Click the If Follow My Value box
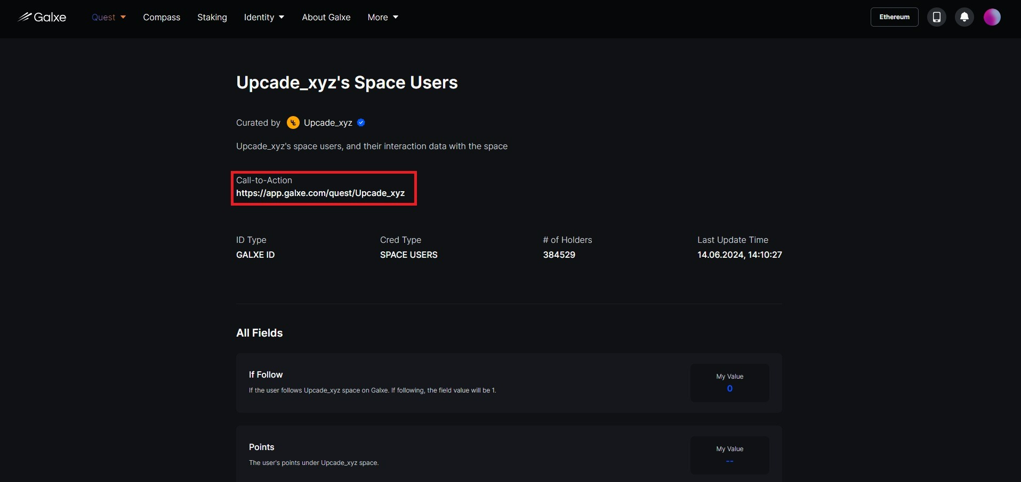This screenshot has width=1021, height=482. click(x=729, y=382)
